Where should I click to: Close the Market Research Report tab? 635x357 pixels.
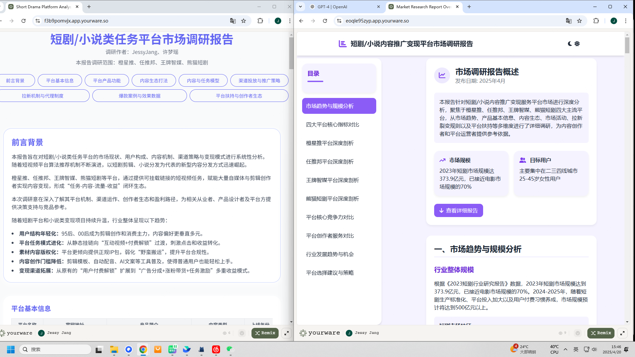tap(457, 7)
